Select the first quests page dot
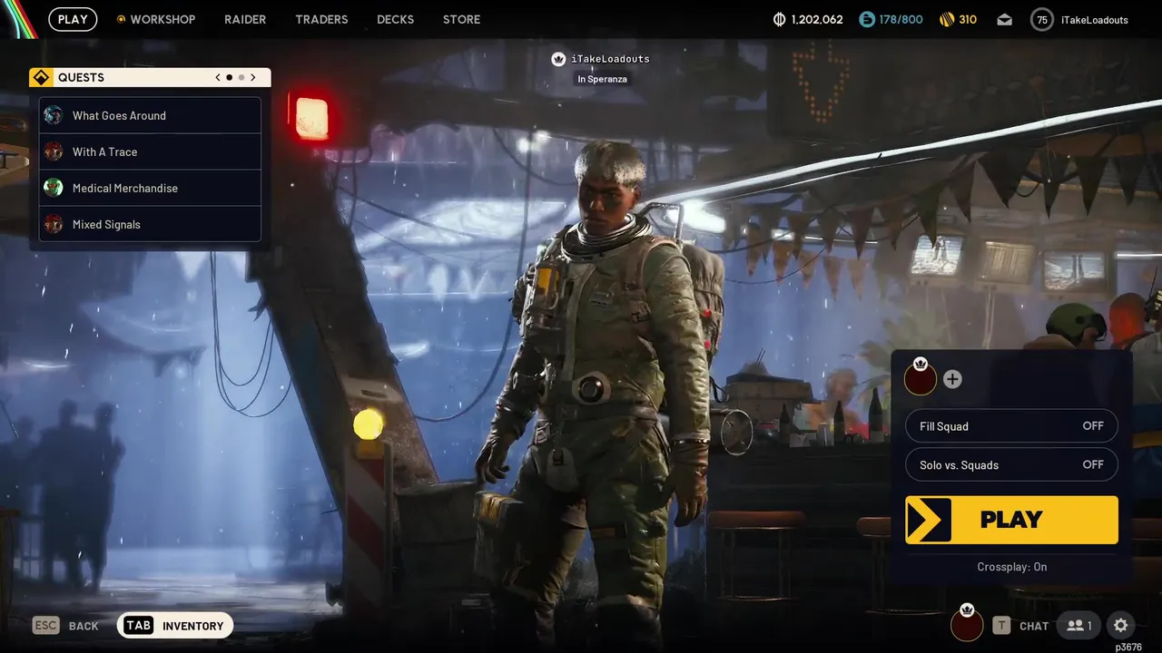The width and height of the screenshot is (1162, 653). click(x=230, y=77)
